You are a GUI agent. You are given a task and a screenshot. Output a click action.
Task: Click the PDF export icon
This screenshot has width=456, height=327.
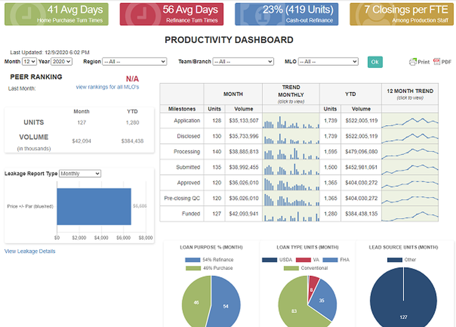[x=436, y=62]
